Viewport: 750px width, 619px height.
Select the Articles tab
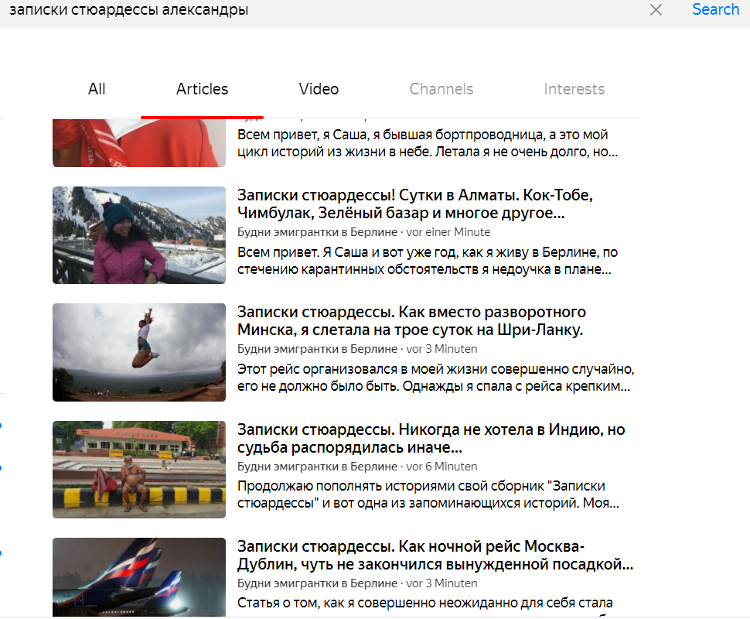point(202,89)
